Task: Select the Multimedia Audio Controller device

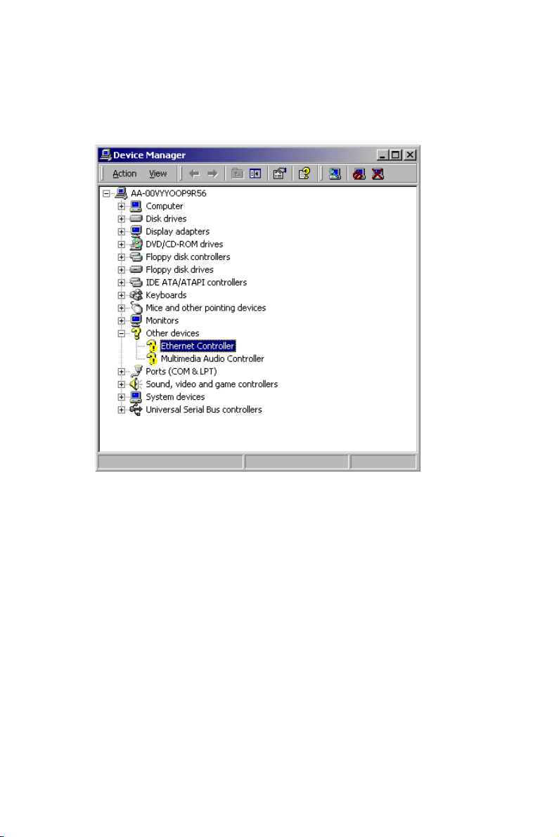Action: point(212,358)
